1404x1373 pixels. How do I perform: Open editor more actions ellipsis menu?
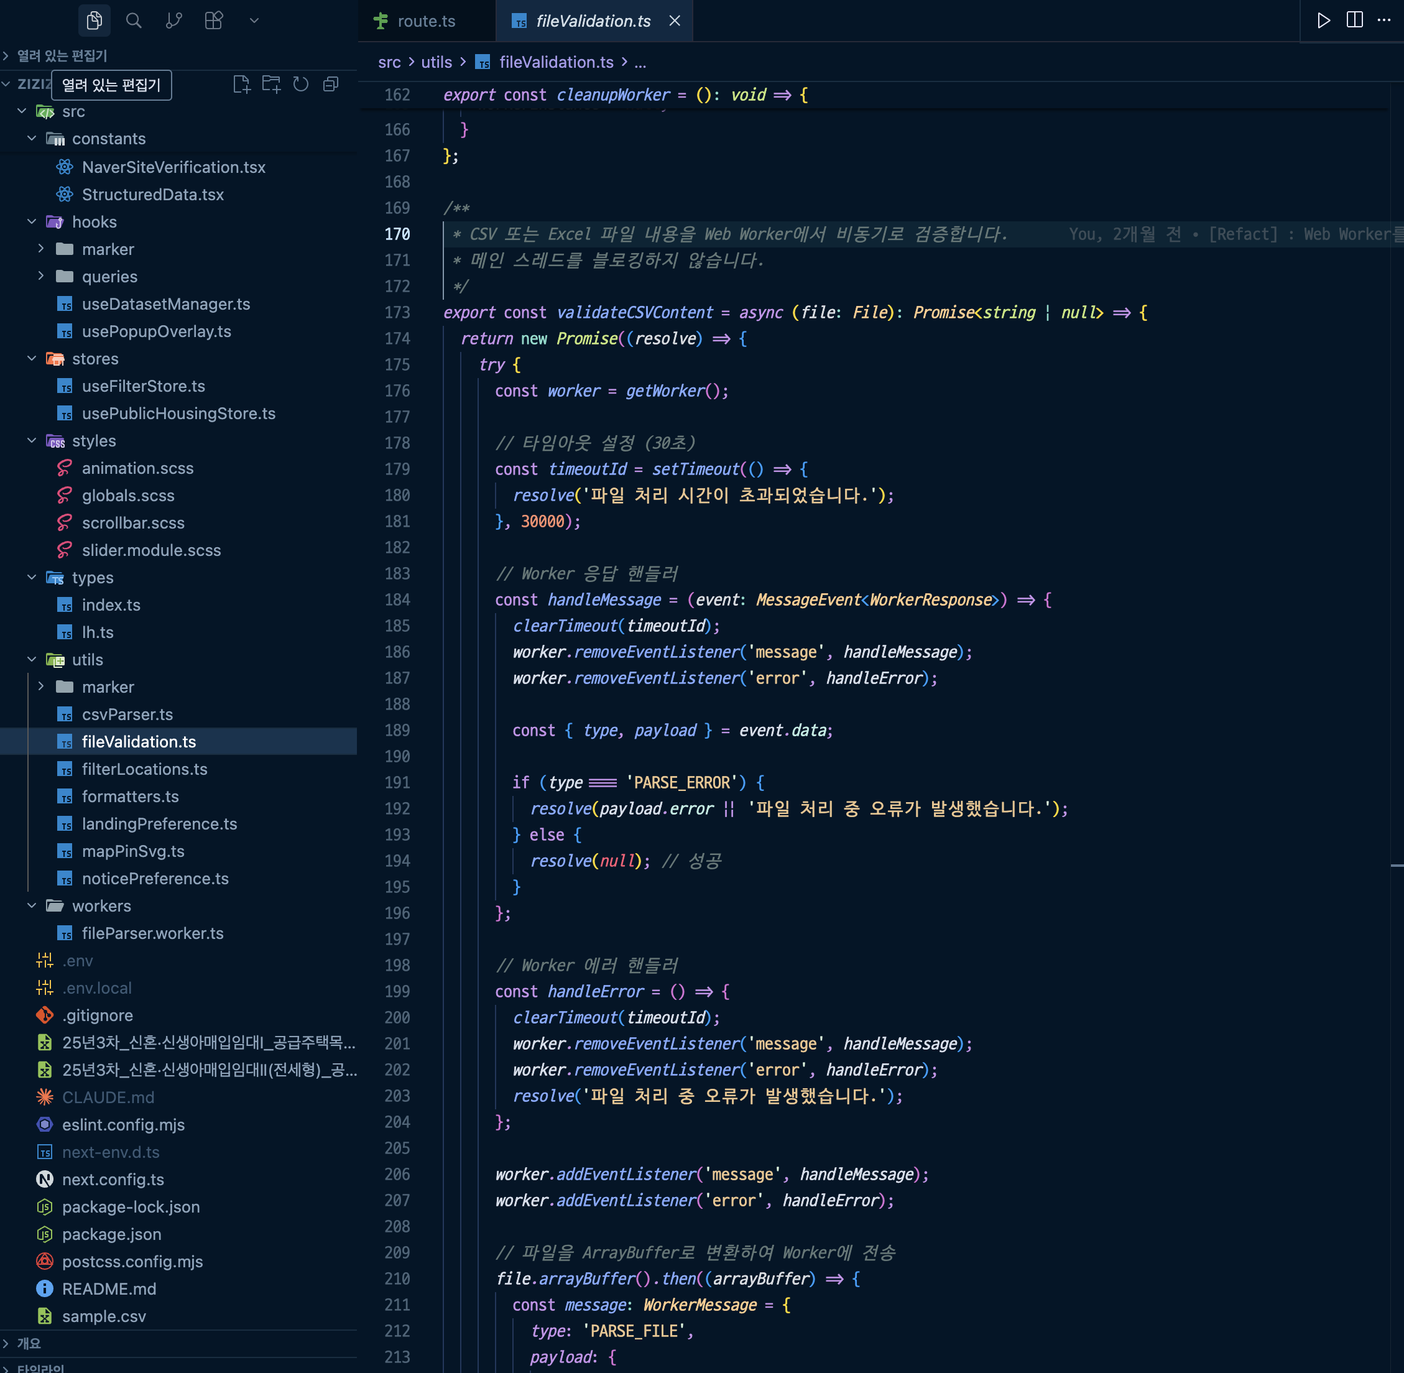(x=1384, y=20)
